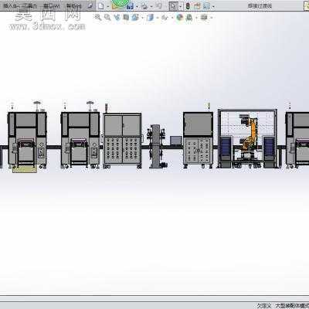The width and height of the screenshot is (309, 309).
Task: Click the Edit Appearance color ball icon
Action: click(x=180, y=17)
